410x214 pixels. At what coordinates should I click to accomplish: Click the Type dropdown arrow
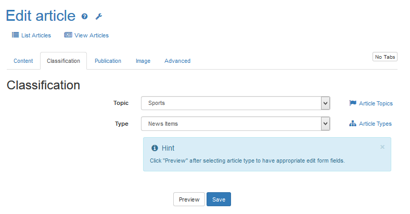pyautogui.click(x=326, y=124)
